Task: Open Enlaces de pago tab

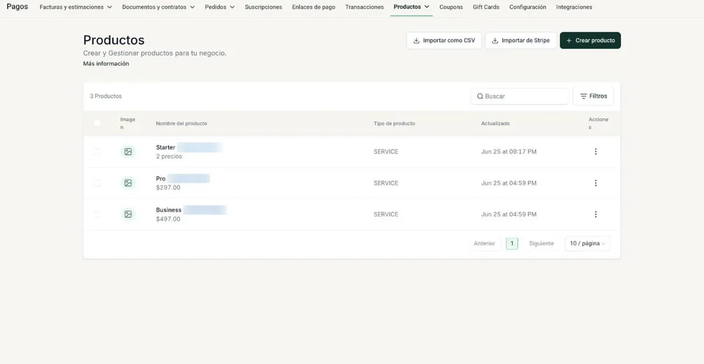Action: 313,7
